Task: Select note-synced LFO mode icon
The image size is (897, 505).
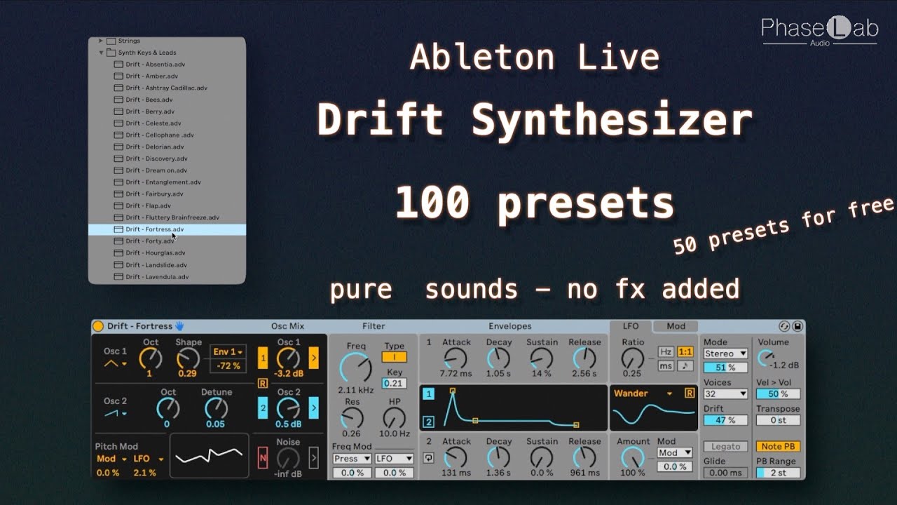Action: point(685,365)
